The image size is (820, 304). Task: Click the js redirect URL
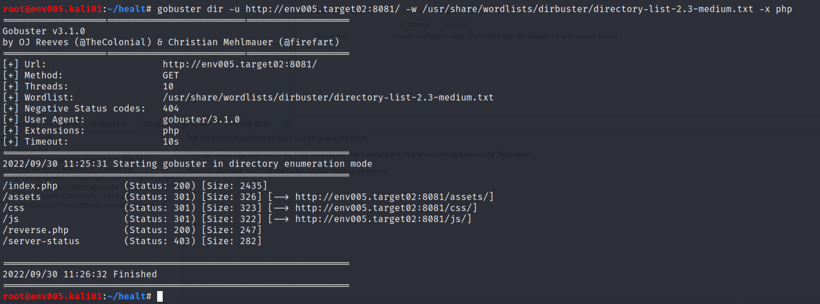[x=383, y=219]
